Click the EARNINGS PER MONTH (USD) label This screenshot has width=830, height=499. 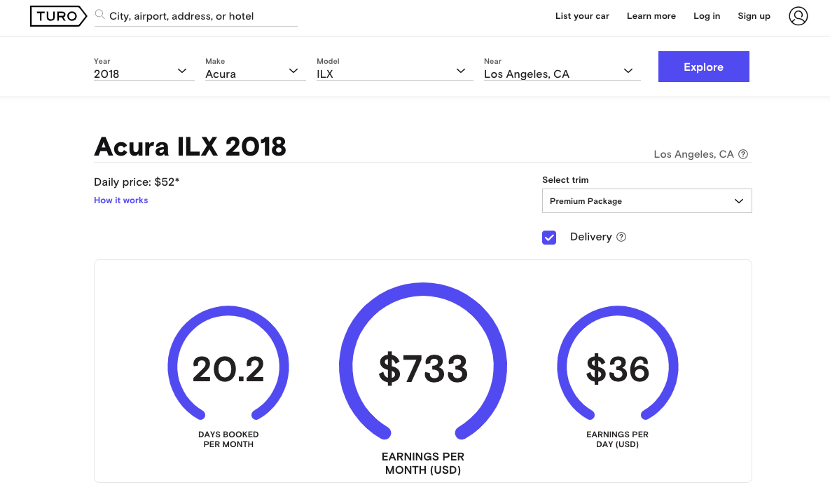coord(423,463)
